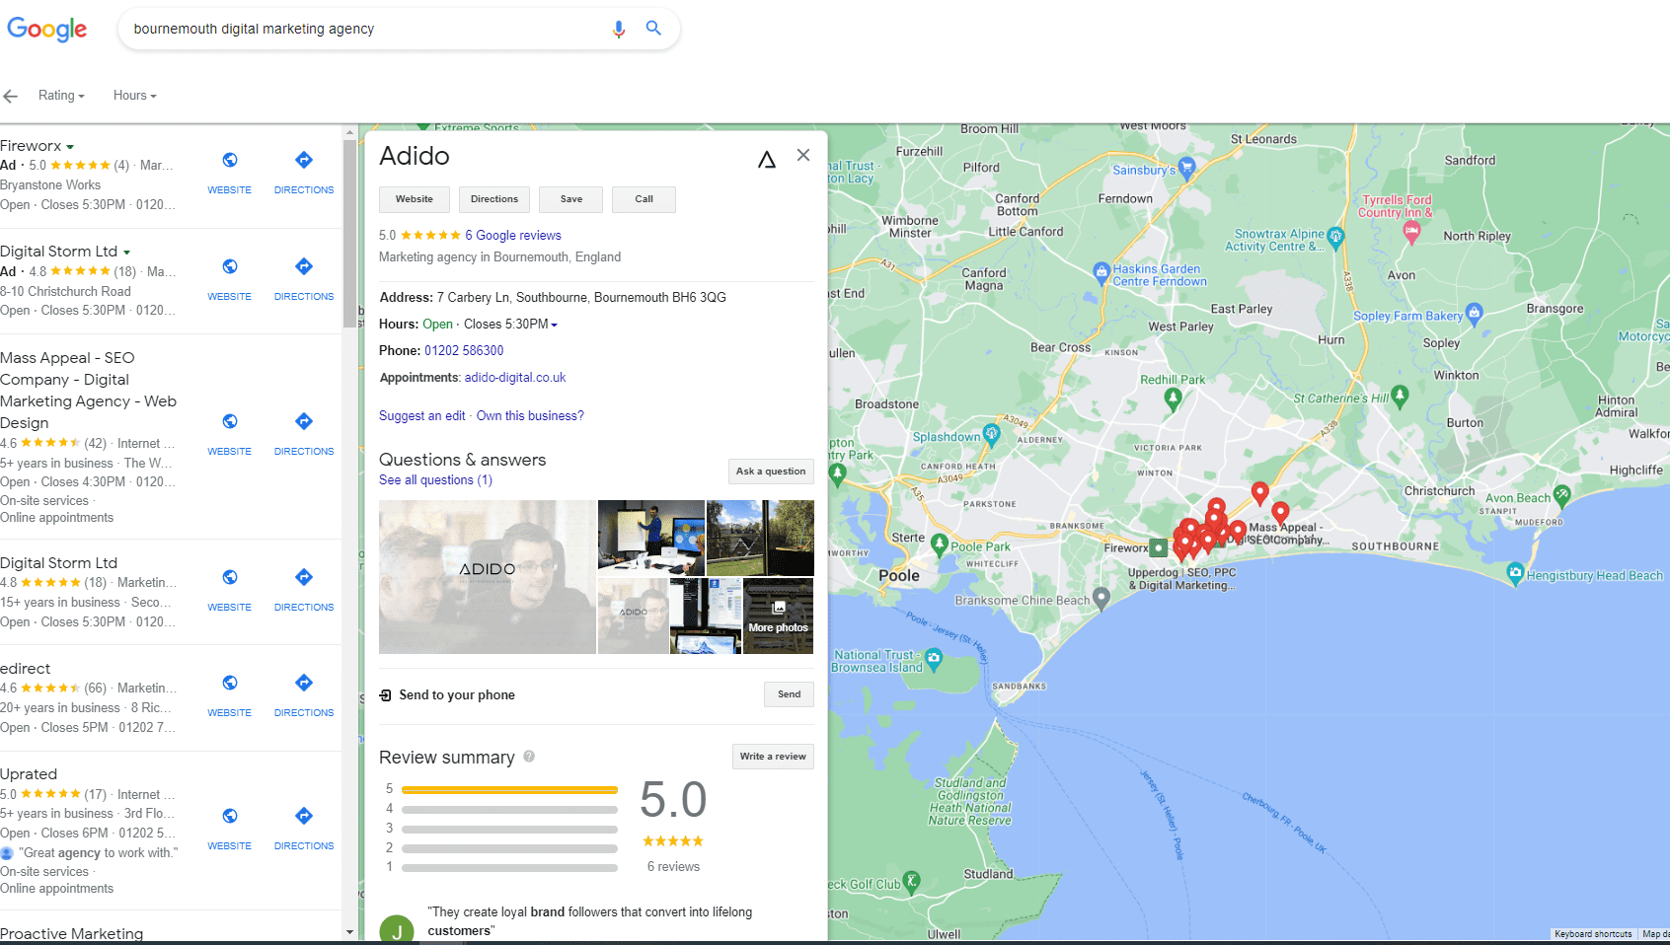Open Mass Appeal website globe icon
This screenshot has height=945, width=1670.
230,421
